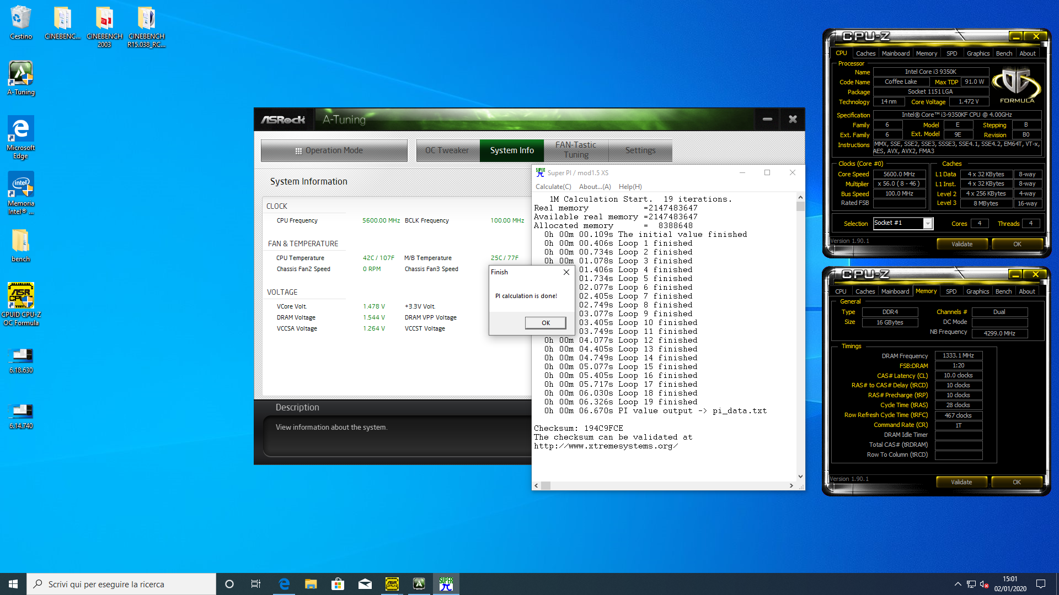The height and width of the screenshot is (595, 1059).
Task: Click OK in the lower CPU-Z window
Action: pos(1017,482)
